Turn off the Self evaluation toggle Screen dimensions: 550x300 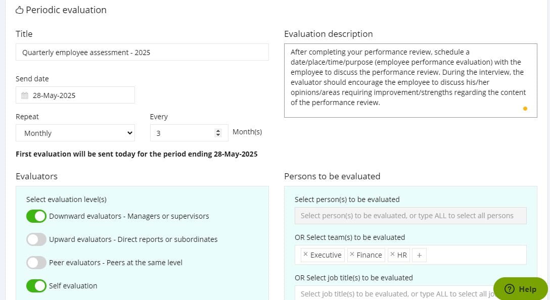(36, 285)
